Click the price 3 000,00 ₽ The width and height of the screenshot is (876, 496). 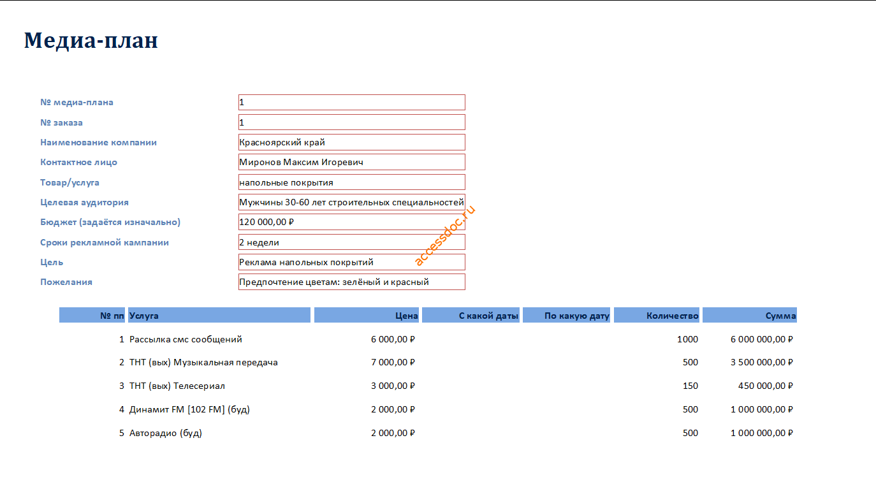pos(393,386)
